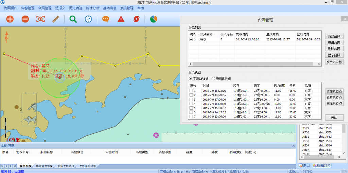Image resolution: width=348 pixels, height=173 pixels.
Task: Check track point row 7 checkbox
Action: click(191, 117)
